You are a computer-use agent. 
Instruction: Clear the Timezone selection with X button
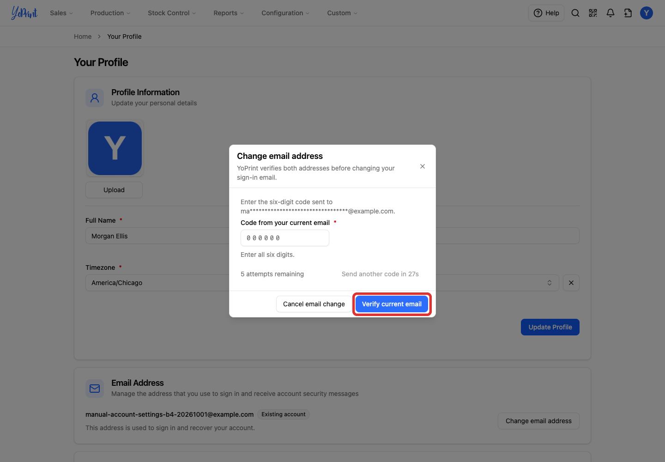571,283
